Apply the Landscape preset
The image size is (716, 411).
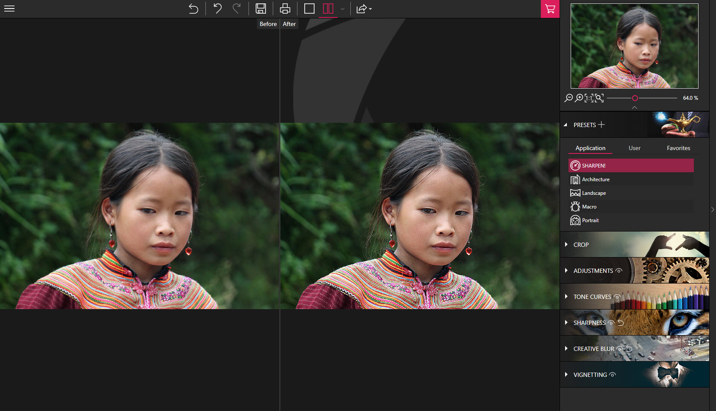point(594,193)
